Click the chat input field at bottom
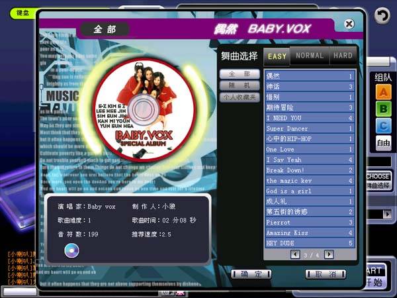This screenshot has width=397, height=298. (20, 291)
